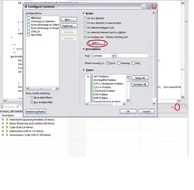Collapse the Description section
Image resolution: width=194 pixels, height=190 pixels.
pyautogui.click(x=84, y=49)
